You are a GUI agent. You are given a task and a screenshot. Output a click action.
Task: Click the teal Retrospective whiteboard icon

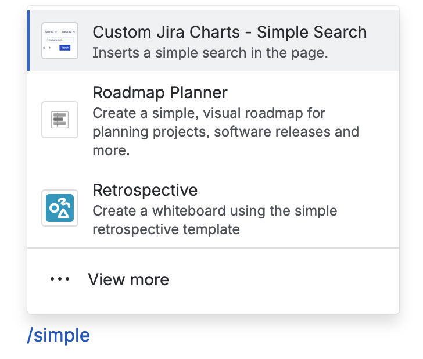(60, 208)
